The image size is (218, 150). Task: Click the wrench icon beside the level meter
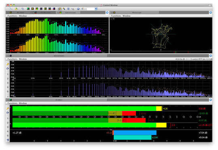click(x=8, y=108)
